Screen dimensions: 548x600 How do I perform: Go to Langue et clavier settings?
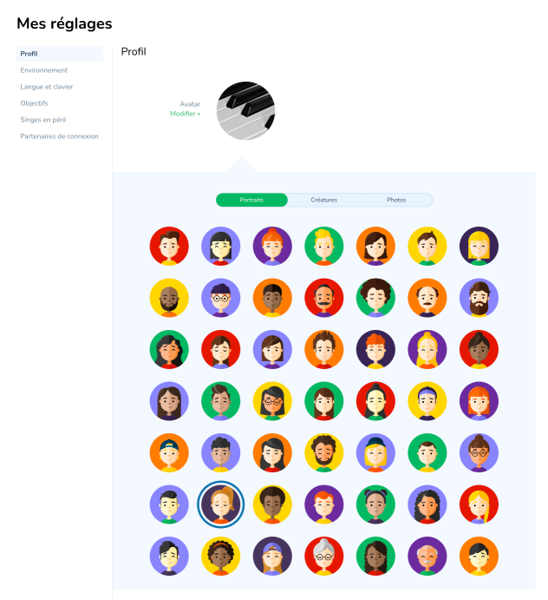click(x=47, y=87)
